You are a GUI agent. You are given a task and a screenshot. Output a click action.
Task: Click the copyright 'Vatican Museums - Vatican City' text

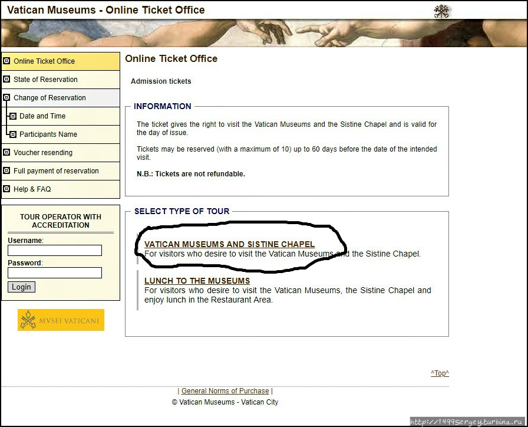[x=225, y=402]
